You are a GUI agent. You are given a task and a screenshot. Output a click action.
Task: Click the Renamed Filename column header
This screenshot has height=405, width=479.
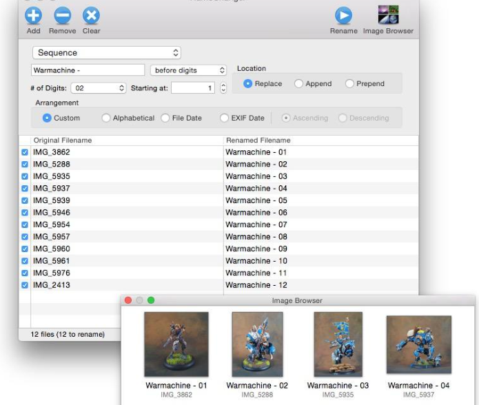(321, 141)
